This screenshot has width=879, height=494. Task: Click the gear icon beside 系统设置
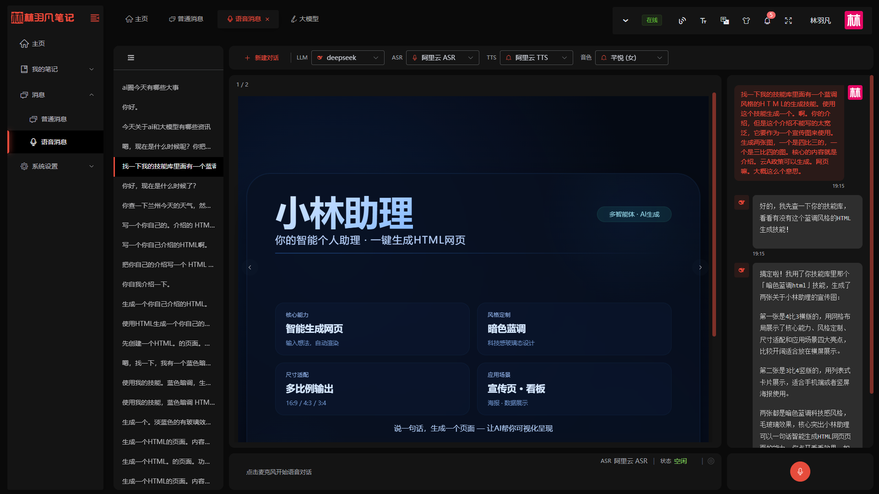[24, 166]
